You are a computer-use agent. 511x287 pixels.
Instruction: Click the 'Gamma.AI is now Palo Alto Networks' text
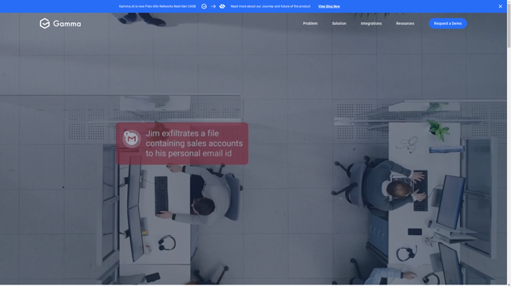157,6
